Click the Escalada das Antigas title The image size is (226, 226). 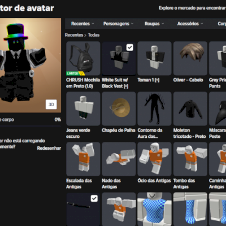tap(79, 184)
